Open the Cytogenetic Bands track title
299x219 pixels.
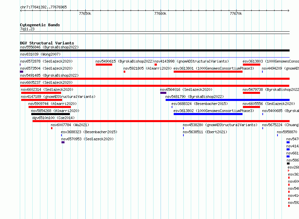pos(40,25)
